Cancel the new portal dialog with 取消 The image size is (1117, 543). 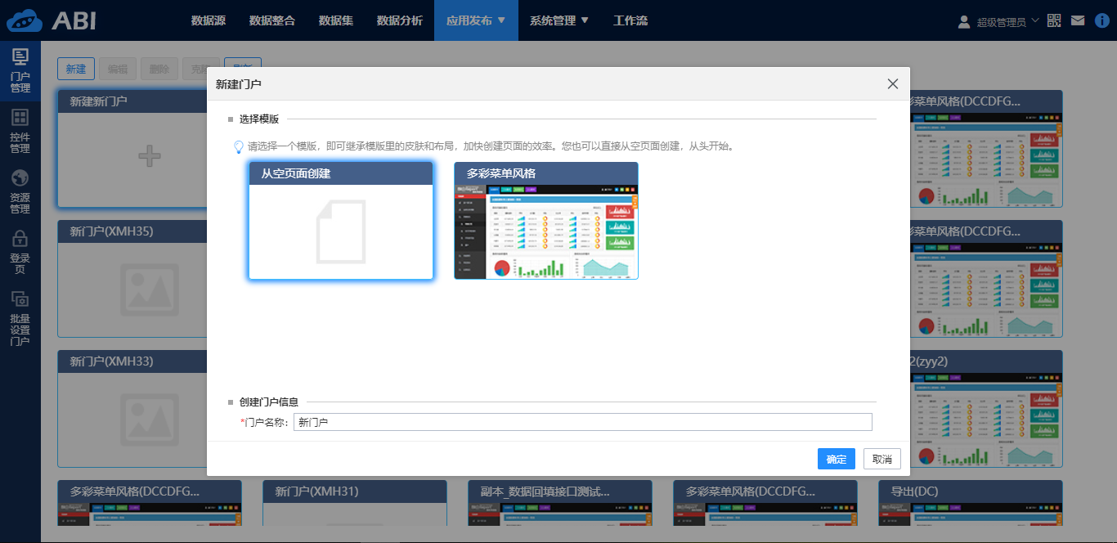tap(881, 459)
